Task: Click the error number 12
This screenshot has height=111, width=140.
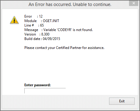Action: tap(41, 16)
